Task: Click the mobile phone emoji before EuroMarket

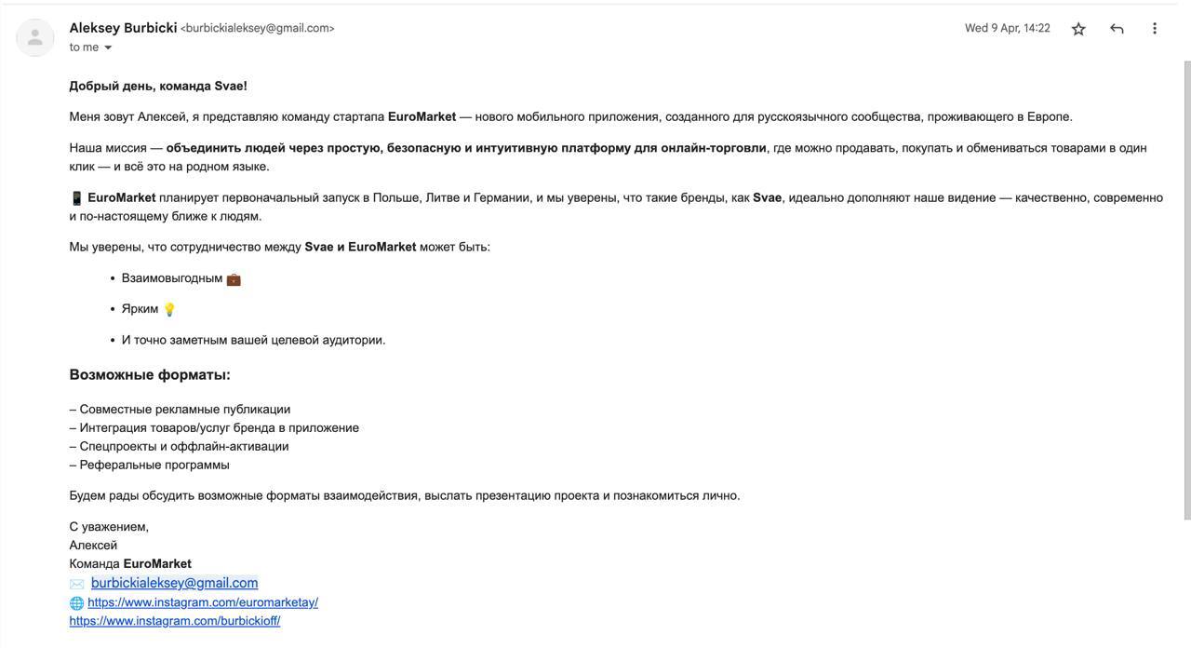Action: [x=76, y=198]
